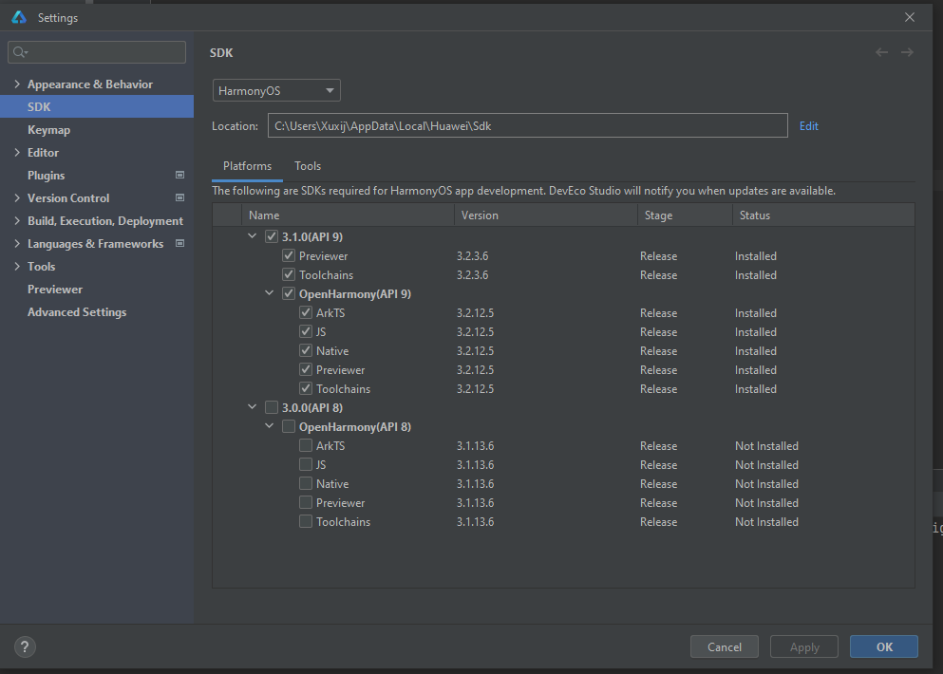
Task: Check Toolchains version 3.1.13.6
Action: point(306,521)
